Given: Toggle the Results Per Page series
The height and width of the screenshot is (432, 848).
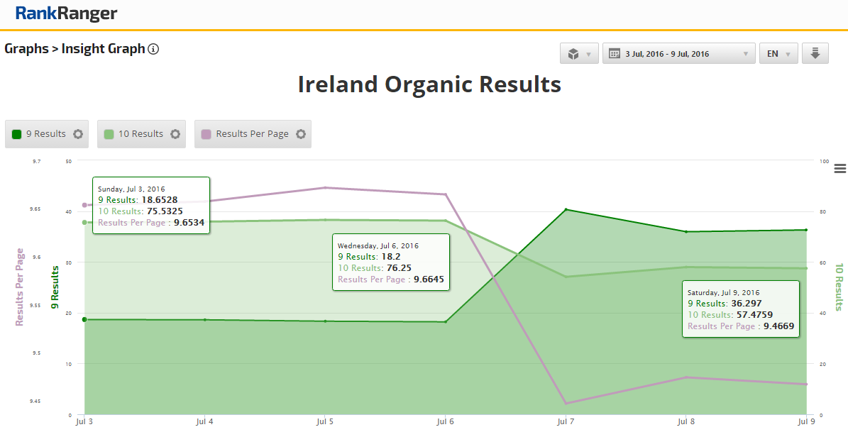Looking at the screenshot, I should click(x=252, y=134).
